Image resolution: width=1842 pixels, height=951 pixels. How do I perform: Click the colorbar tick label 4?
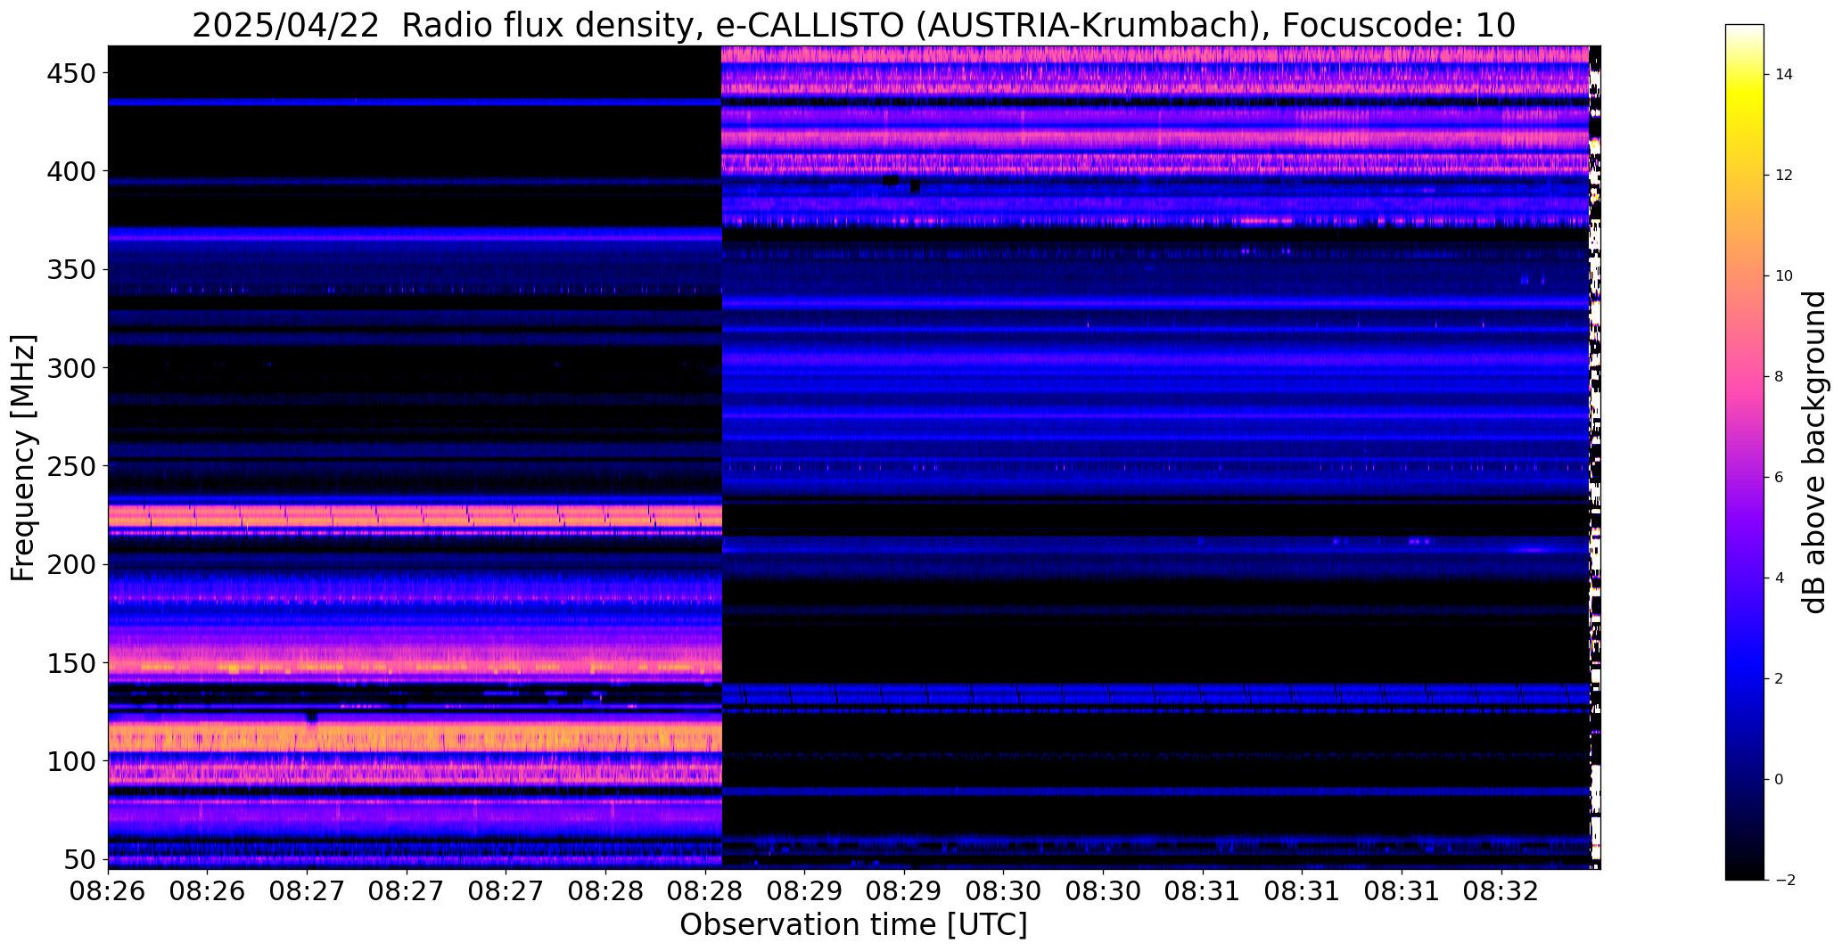1779,578
